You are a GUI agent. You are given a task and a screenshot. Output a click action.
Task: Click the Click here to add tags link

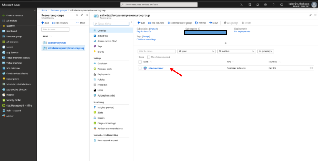coord(146,40)
